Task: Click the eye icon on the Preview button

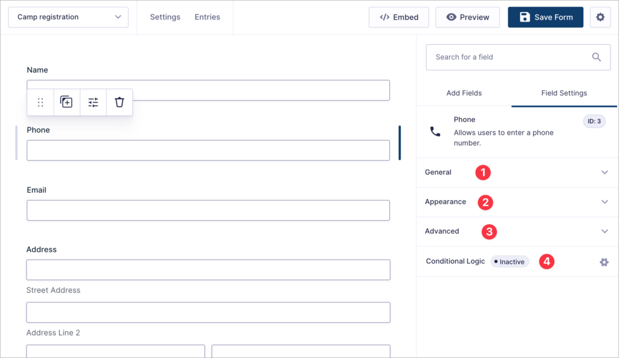Action: 449,17
